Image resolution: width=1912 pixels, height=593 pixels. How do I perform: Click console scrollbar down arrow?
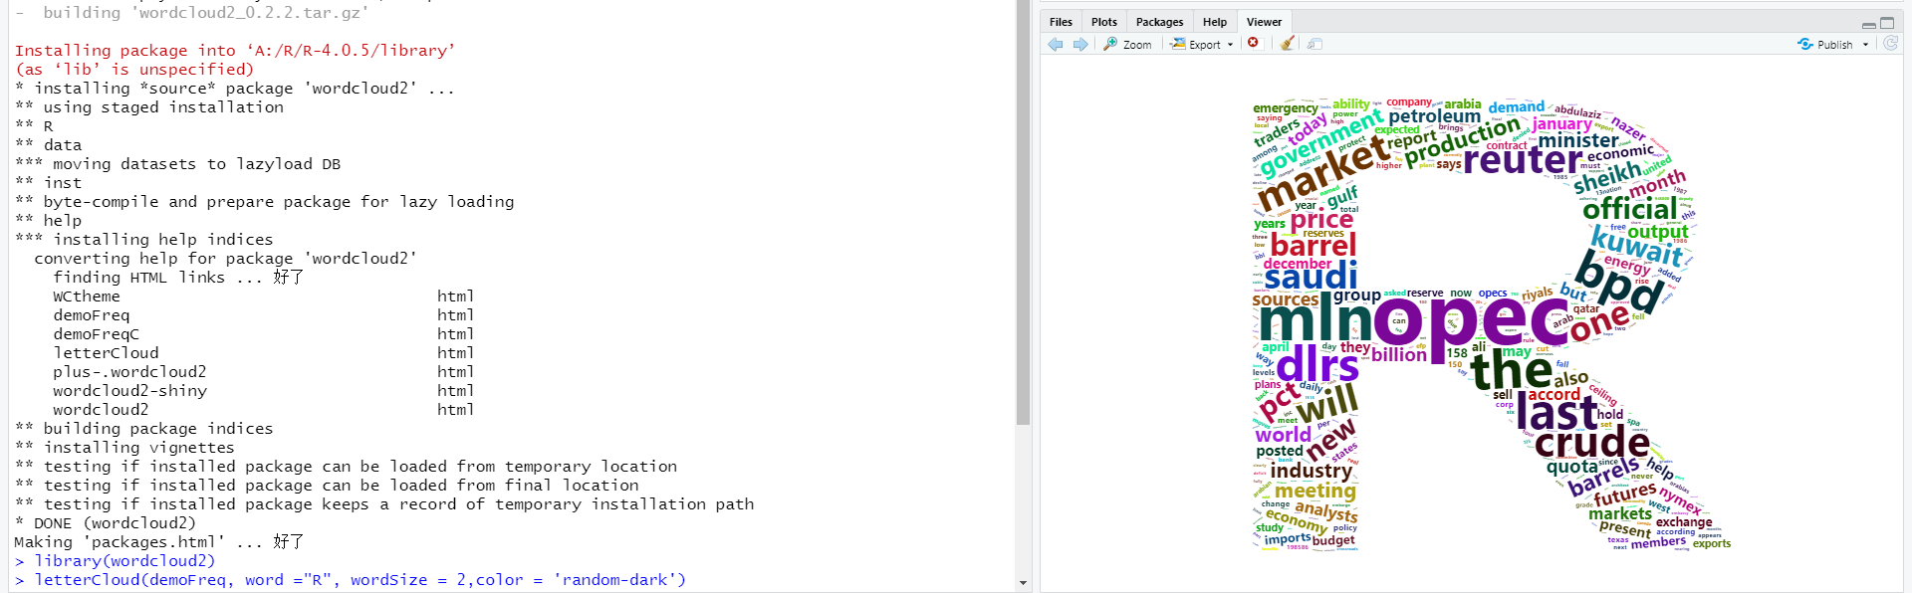(1023, 583)
